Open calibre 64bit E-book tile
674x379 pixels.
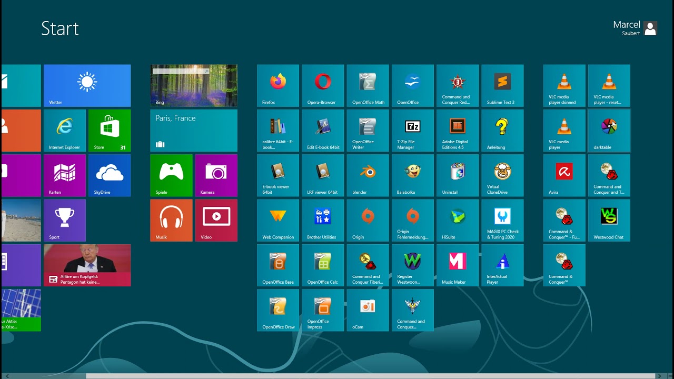coord(278,131)
